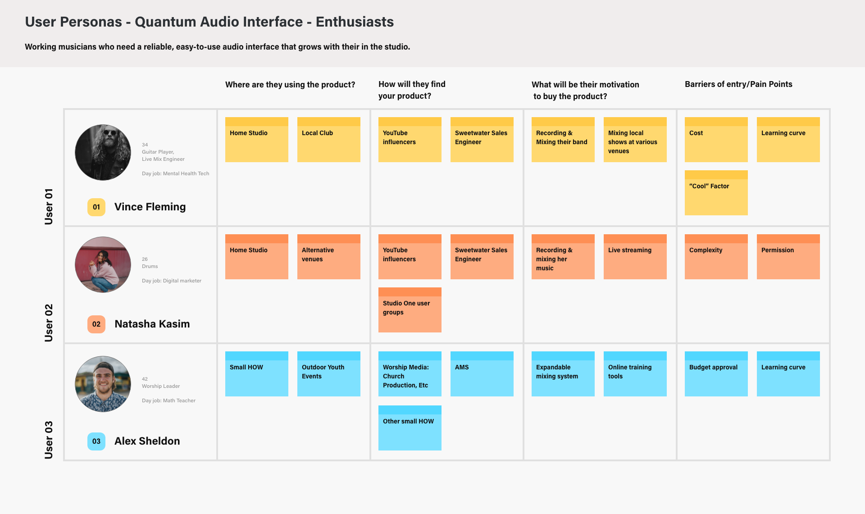Click the Barriers of entry/Pain Points heading
The height and width of the screenshot is (514, 865).
pyautogui.click(x=738, y=84)
